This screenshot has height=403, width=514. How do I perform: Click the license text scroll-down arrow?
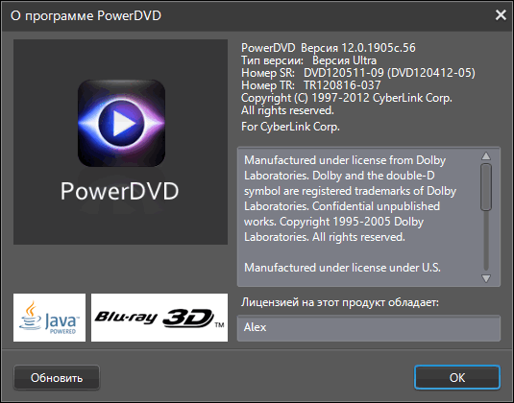click(486, 278)
